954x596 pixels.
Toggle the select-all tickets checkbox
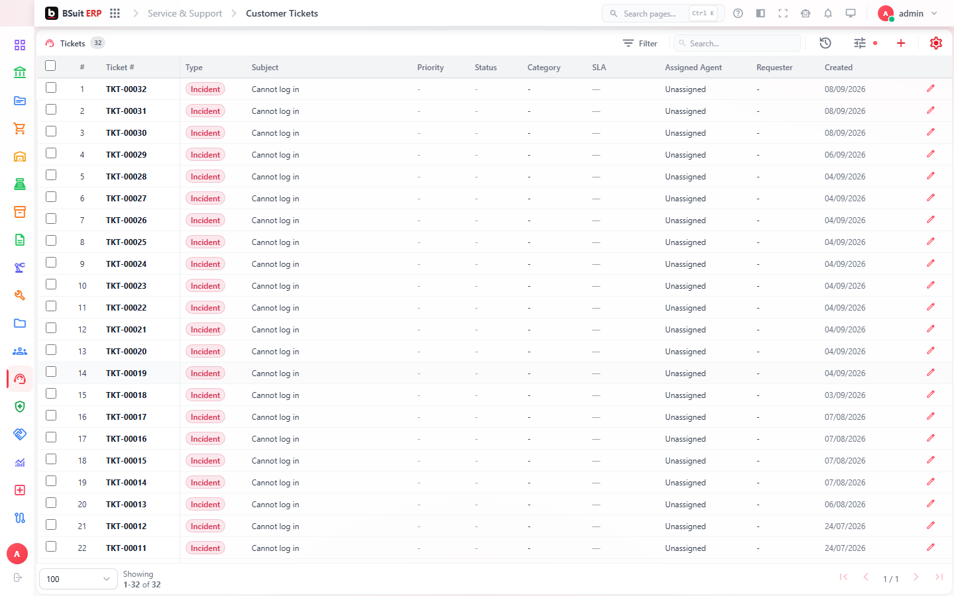[50, 66]
